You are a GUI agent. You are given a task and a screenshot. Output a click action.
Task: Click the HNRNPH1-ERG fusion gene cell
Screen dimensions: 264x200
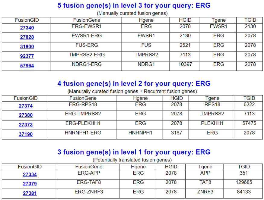[82, 133]
